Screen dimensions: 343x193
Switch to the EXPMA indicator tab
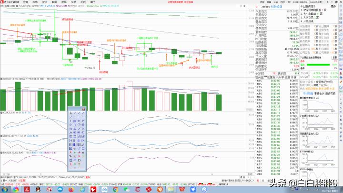tap(32, 177)
